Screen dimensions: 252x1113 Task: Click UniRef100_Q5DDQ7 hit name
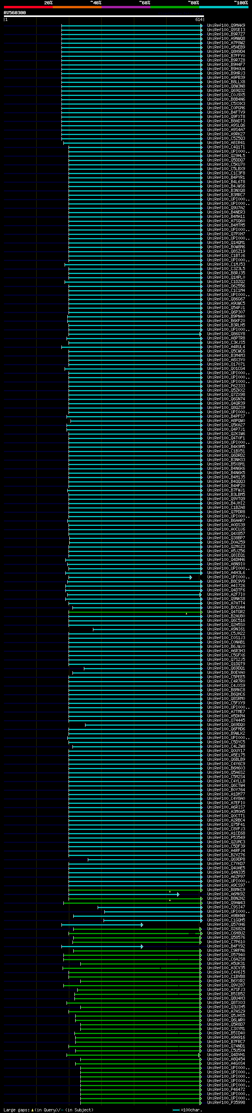pos(226,160)
